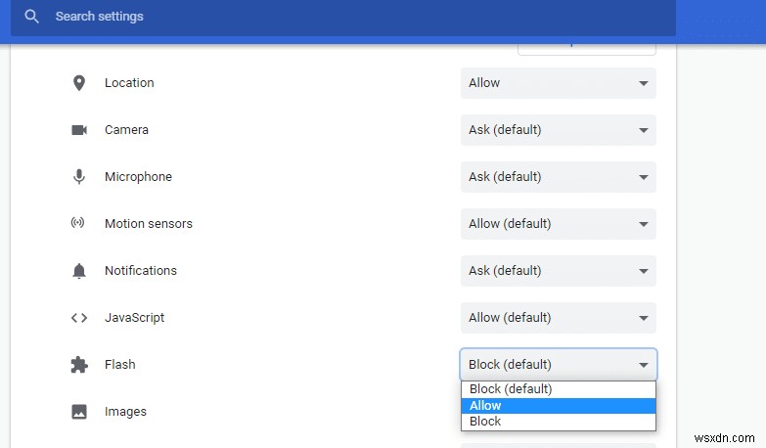This screenshot has width=766, height=448.
Task: Choose Block option in Flash list
Action: coord(558,422)
